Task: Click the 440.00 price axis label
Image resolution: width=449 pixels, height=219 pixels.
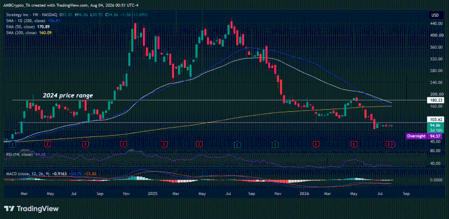Action: [x=437, y=24]
